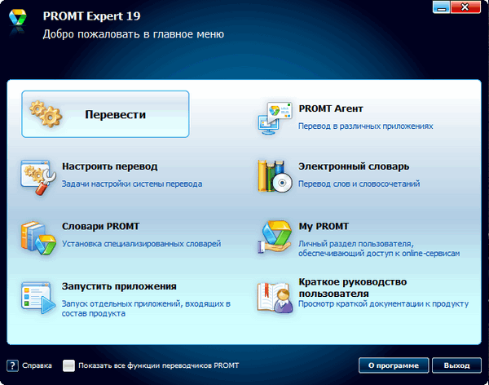The image size is (489, 385).
Task: Enable 'Показать все функции переводчиков PROMT' checkbox
Action: pos(68,365)
